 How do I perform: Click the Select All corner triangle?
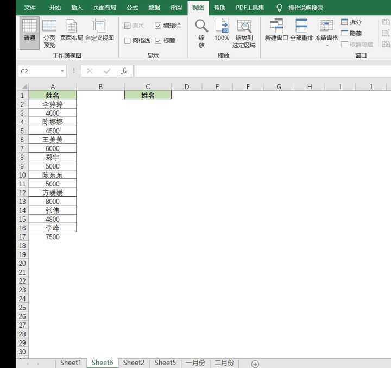[24, 86]
